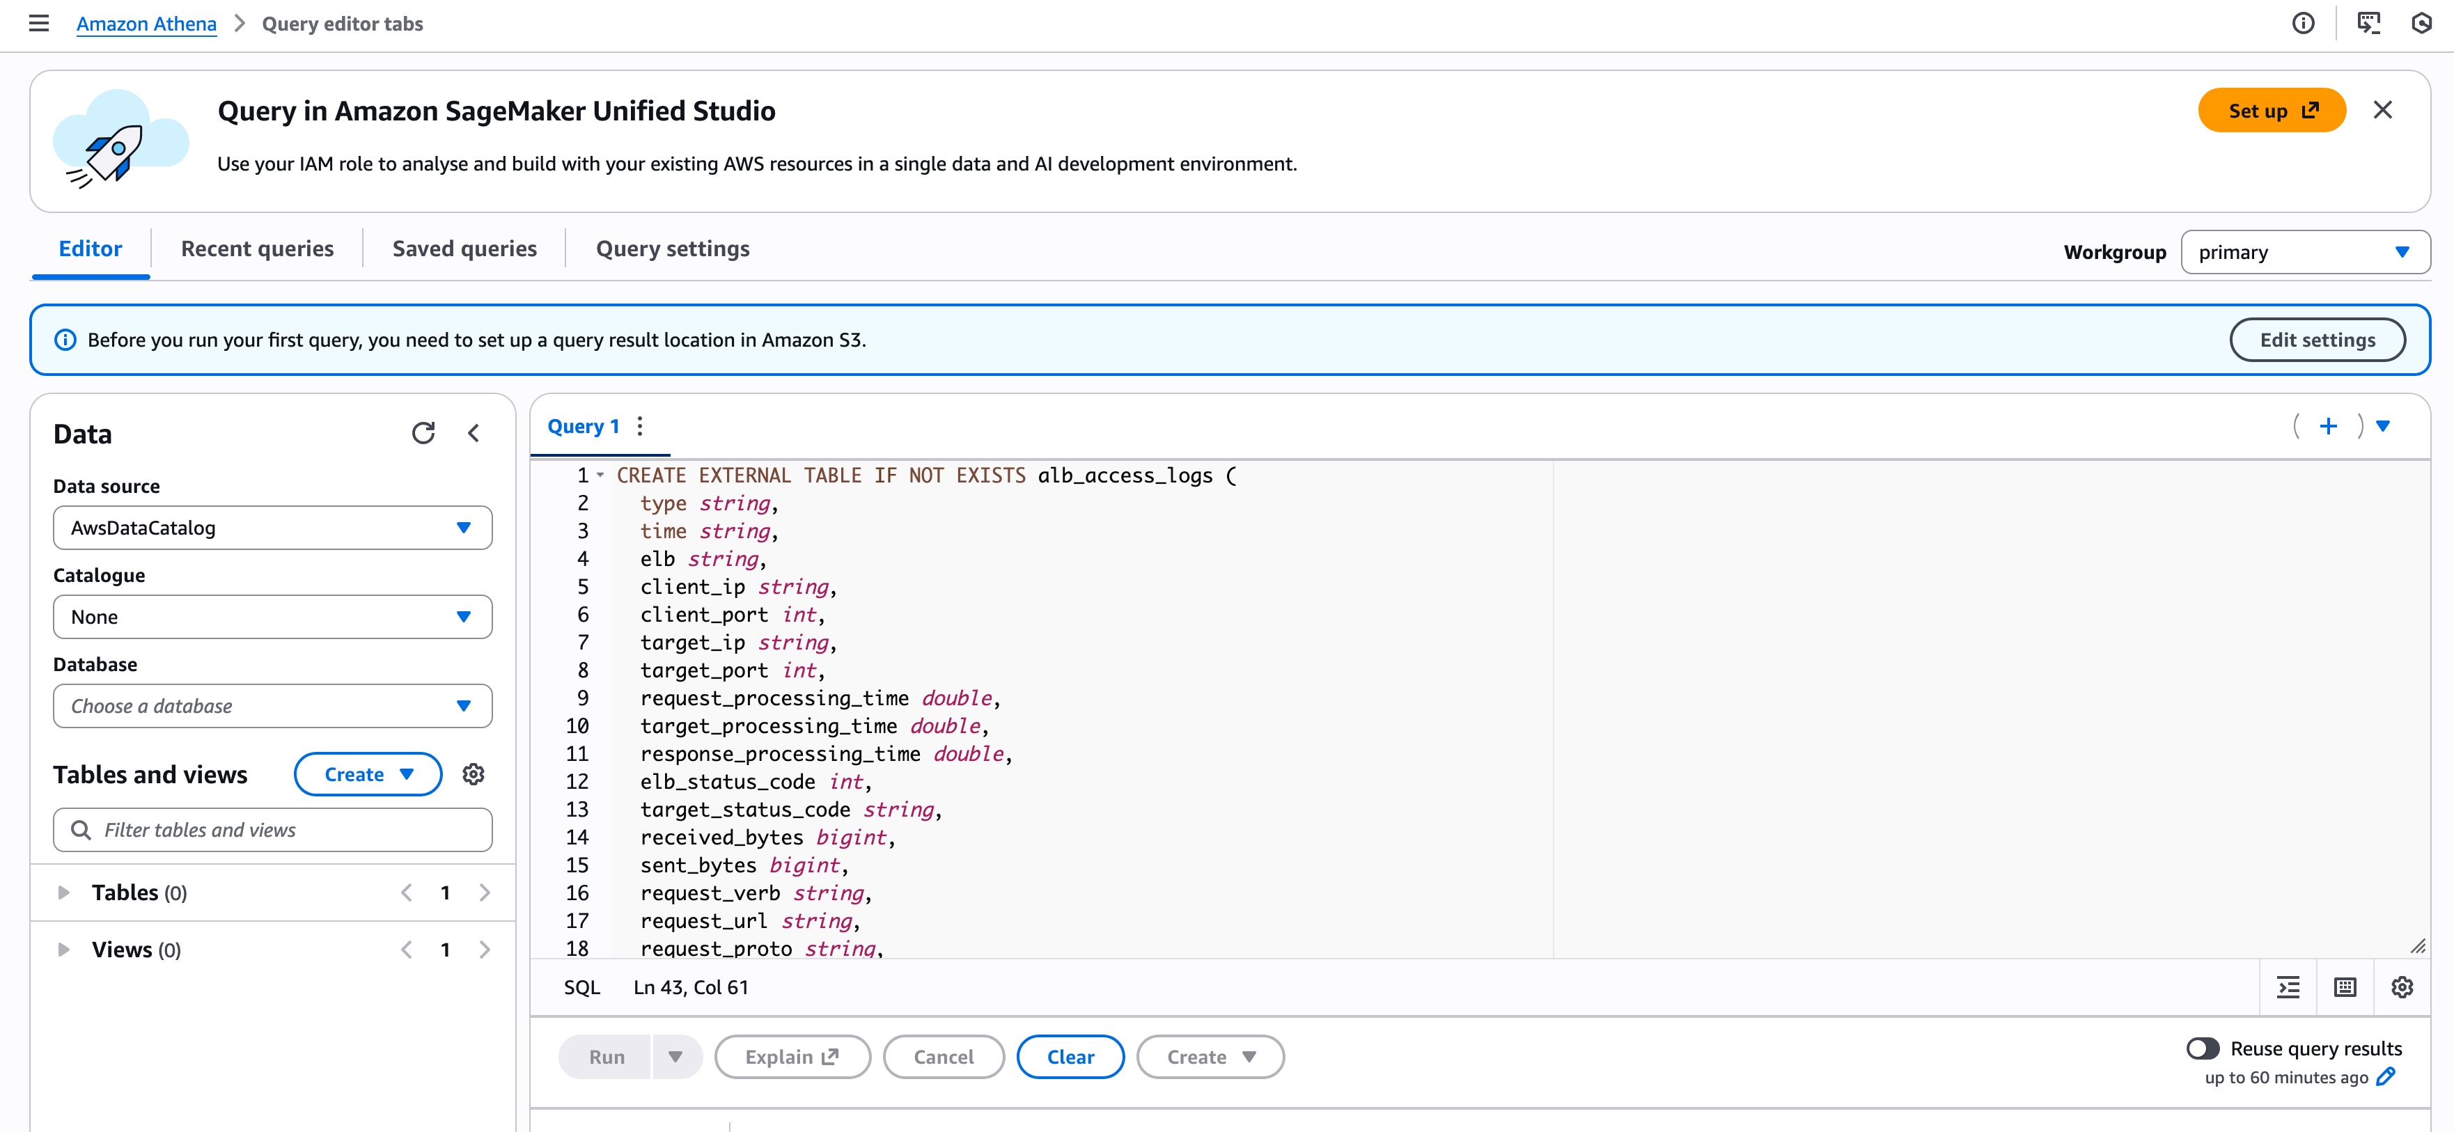Viewport: 2454px width, 1132px height.
Task: Open query editor preferences gear
Action: click(2402, 987)
